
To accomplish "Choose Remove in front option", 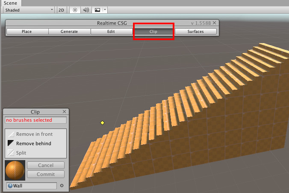I will (x=30, y=134).
